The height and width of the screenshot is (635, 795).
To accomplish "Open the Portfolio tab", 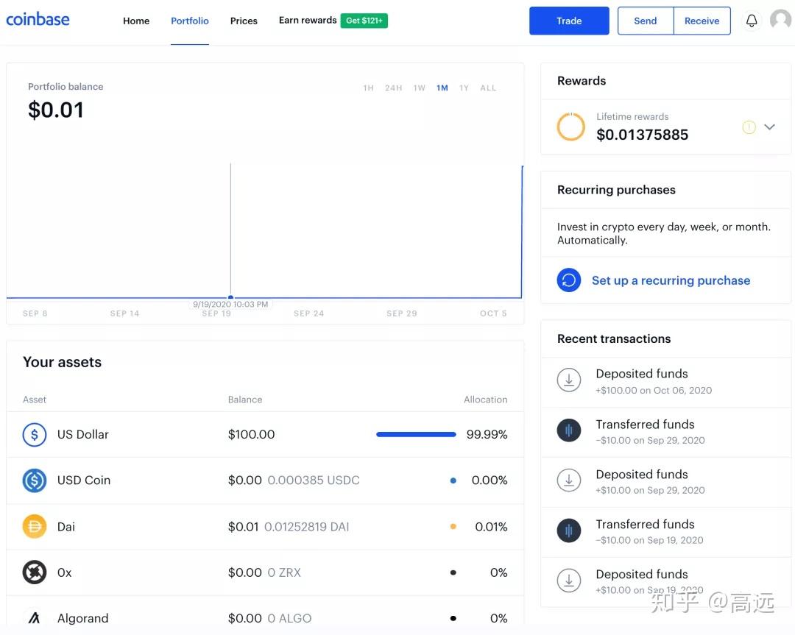I will coord(190,21).
